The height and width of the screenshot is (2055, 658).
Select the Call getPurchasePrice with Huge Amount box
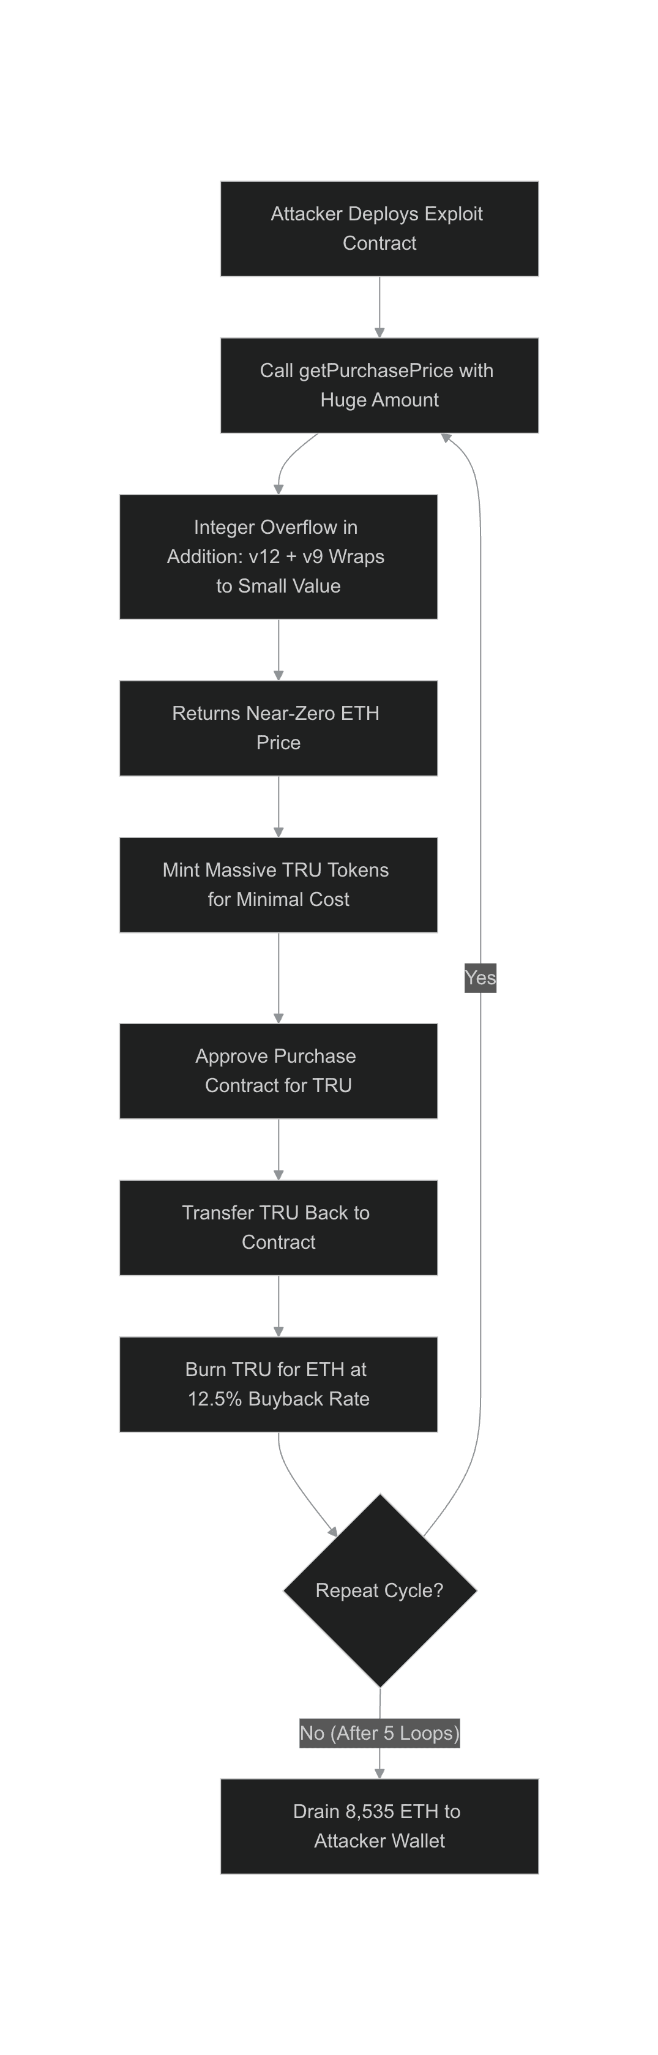click(379, 385)
